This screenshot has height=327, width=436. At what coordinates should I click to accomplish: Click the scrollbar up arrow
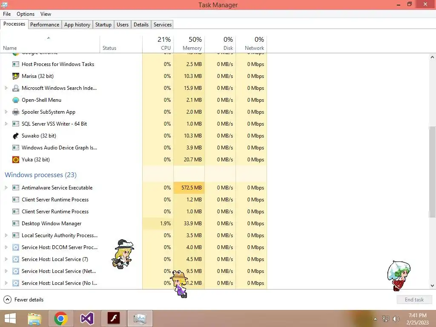(432, 57)
